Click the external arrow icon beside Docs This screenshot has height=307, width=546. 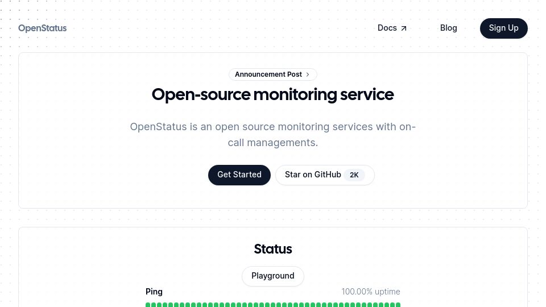click(404, 28)
